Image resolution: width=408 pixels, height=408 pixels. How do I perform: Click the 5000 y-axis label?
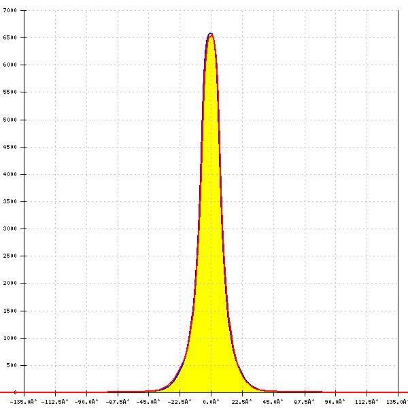click(10, 120)
